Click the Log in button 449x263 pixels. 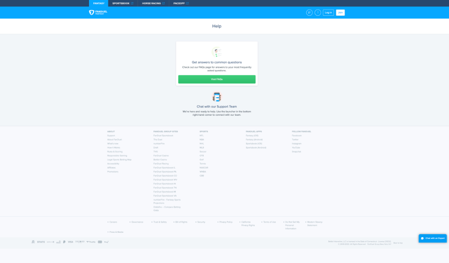click(x=328, y=13)
